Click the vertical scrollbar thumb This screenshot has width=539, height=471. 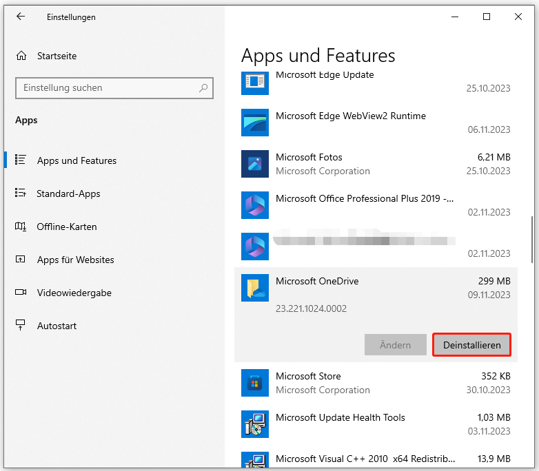pos(532,239)
